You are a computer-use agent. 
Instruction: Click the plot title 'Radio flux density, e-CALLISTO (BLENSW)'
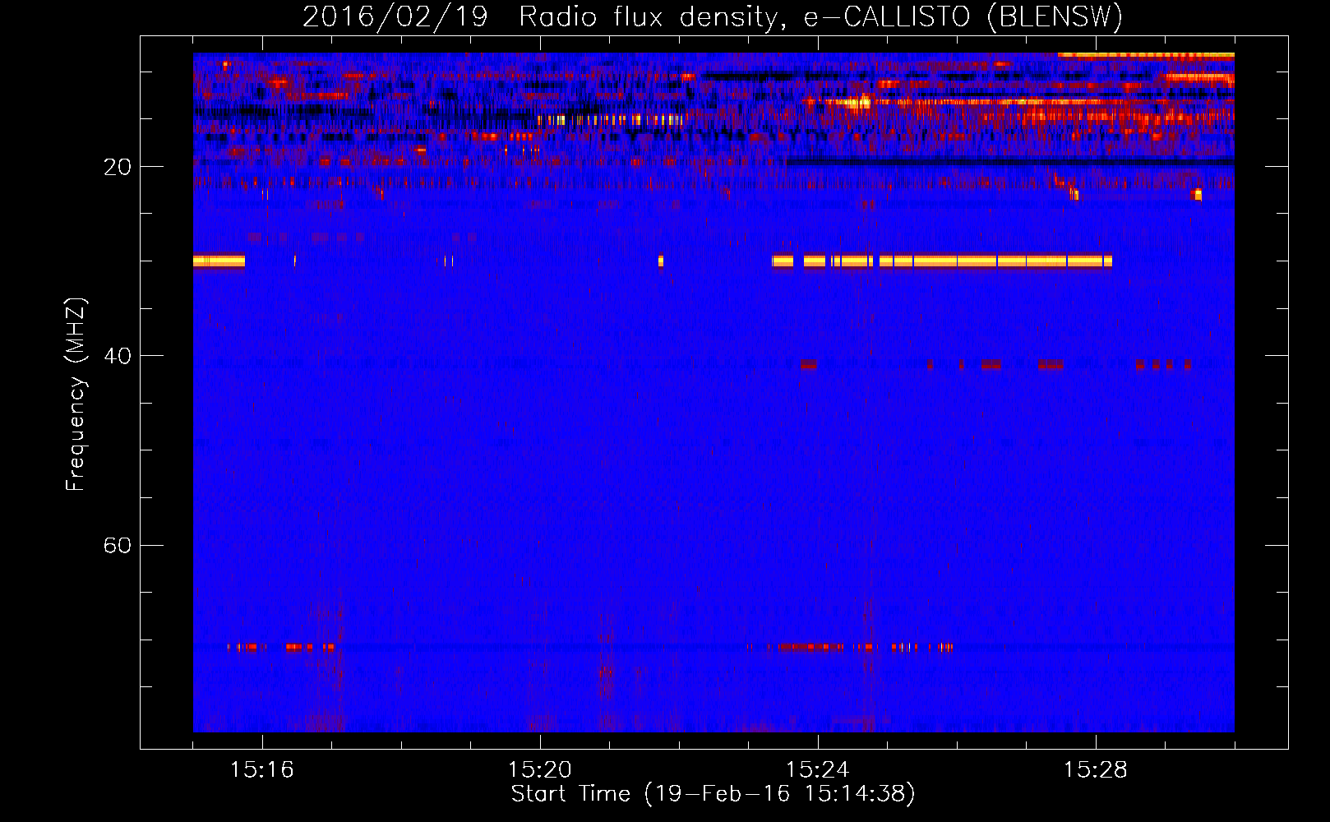click(x=820, y=17)
